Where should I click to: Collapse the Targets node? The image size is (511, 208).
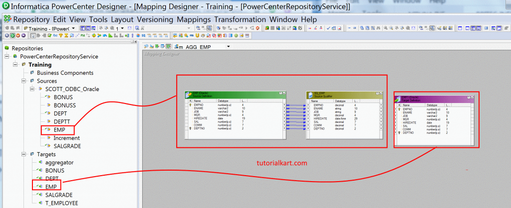pos(23,154)
